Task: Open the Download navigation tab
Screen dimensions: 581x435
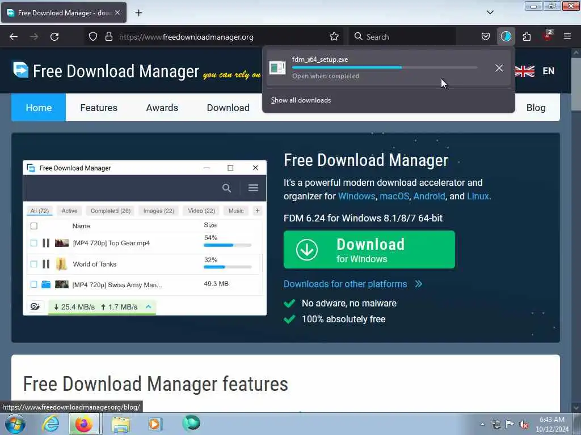Action: [x=228, y=108]
